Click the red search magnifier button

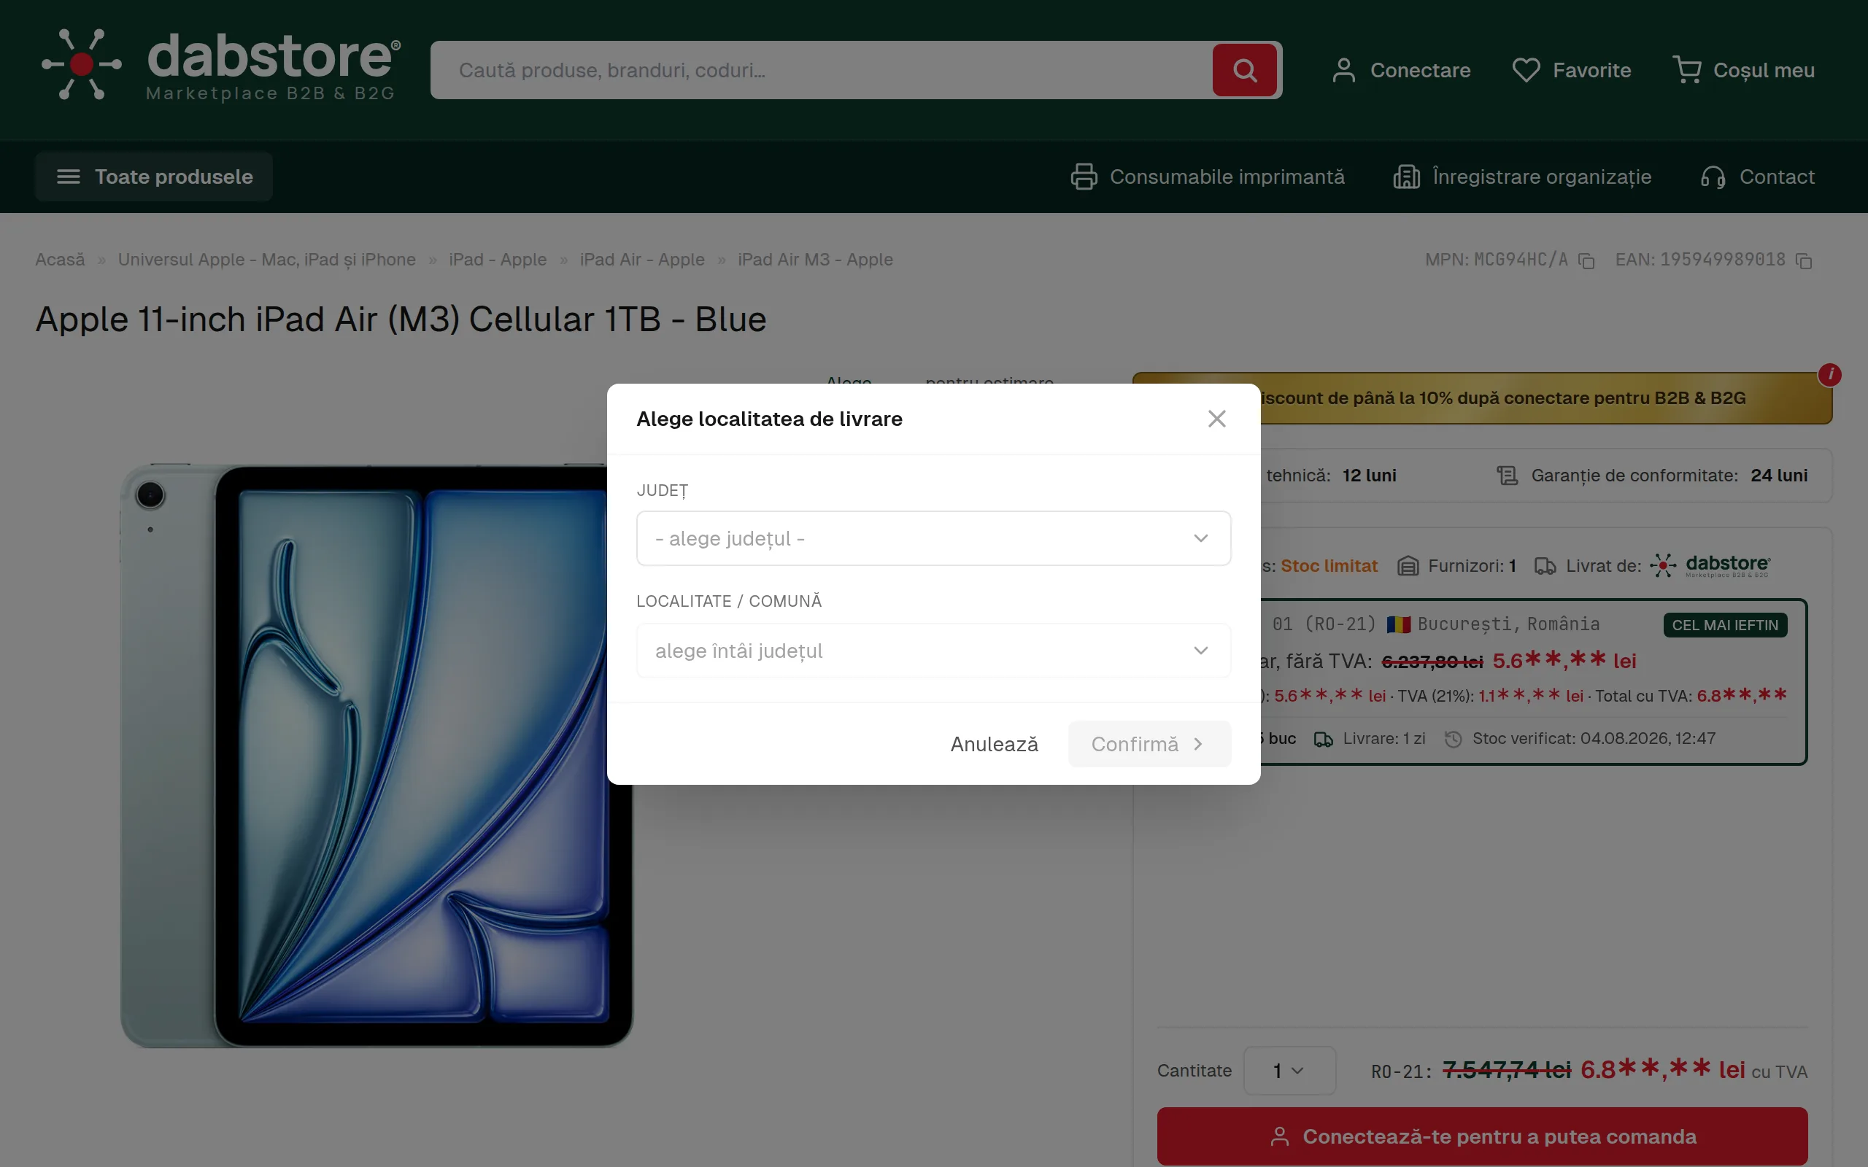click(1244, 70)
